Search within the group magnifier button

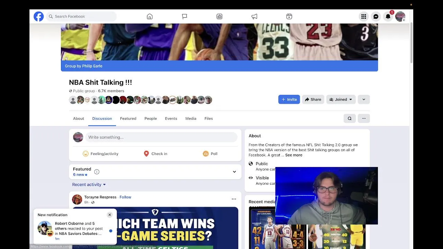(350, 118)
